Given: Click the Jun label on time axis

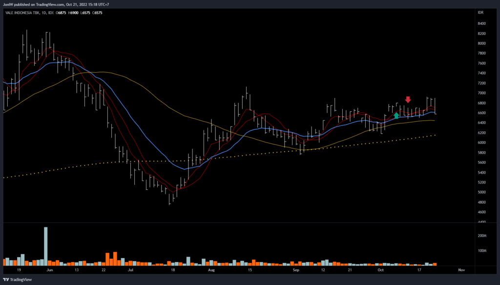Looking at the screenshot, I should 49,269.
